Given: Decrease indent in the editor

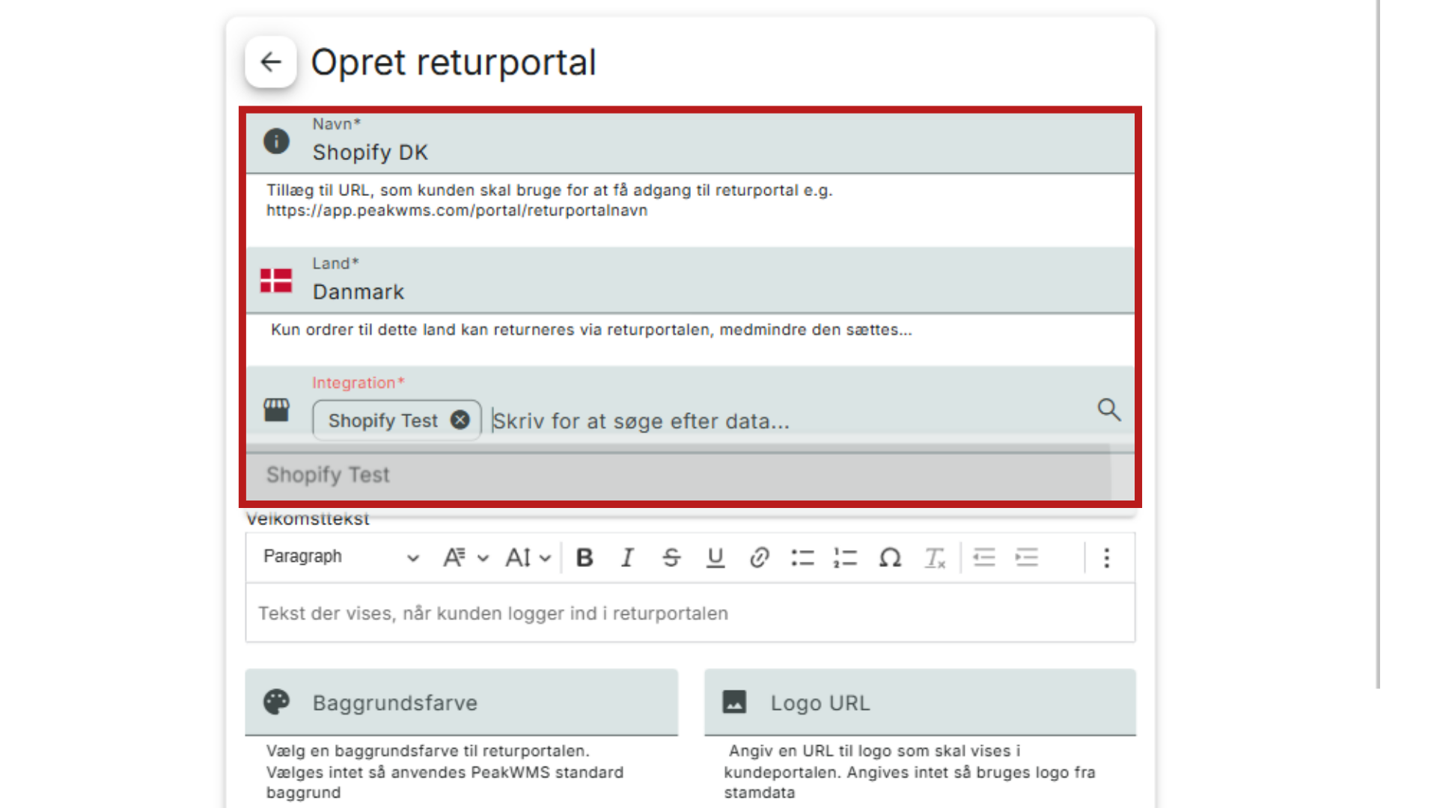Looking at the screenshot, I should 984,557.
